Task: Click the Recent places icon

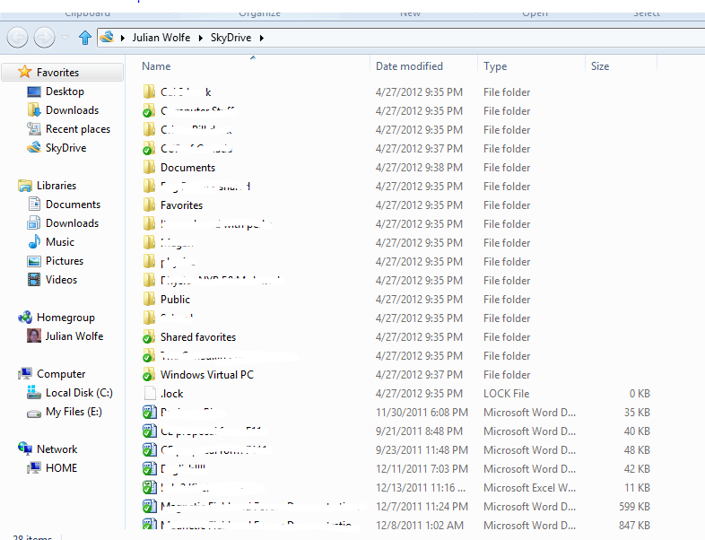Action: tap(34, 129)
